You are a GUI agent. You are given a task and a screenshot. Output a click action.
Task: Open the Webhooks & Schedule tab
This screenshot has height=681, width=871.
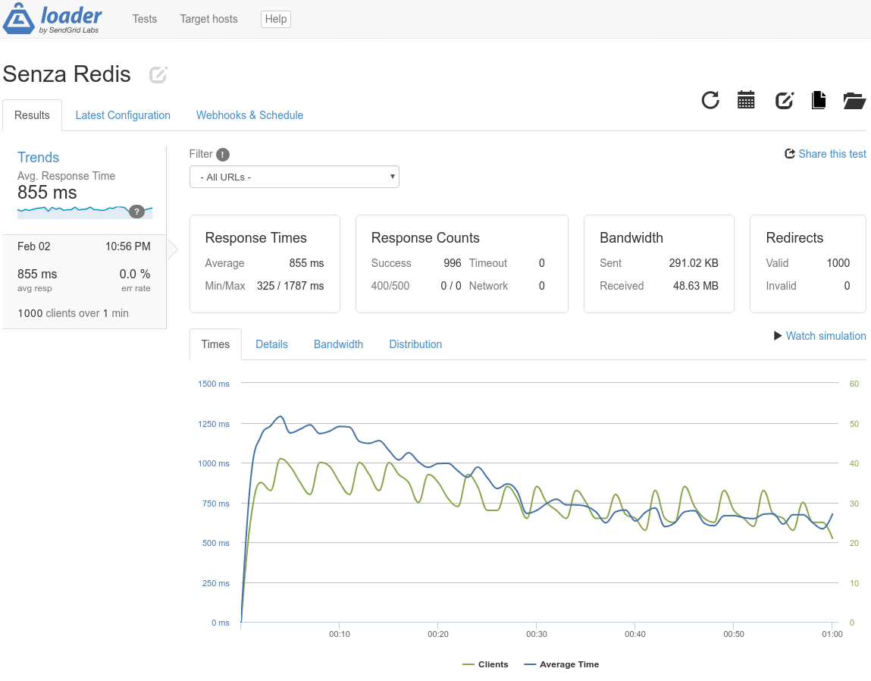249,115
